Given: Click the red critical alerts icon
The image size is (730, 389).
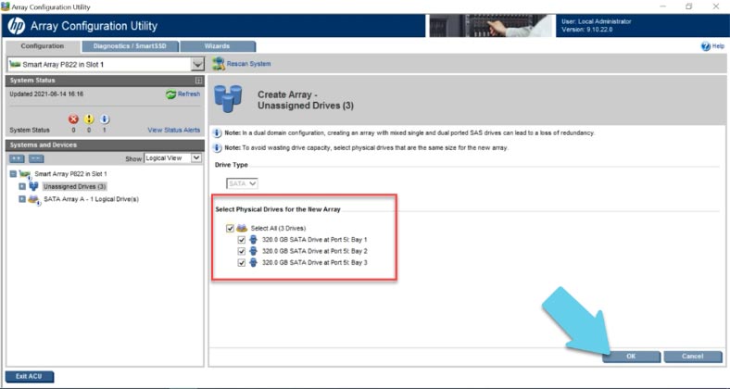Looking at the screenshot, I should [x=73, y=119].
